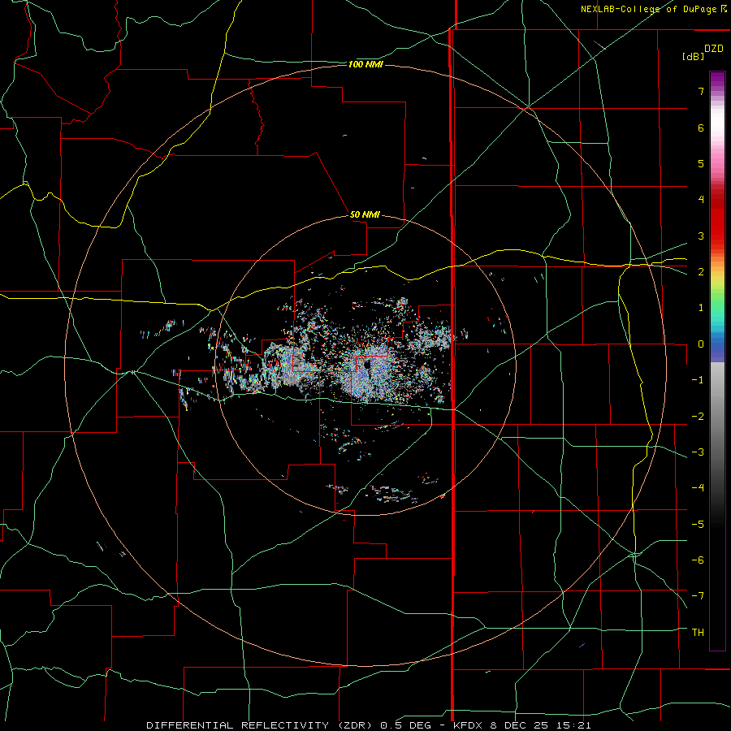
Task: Click the 0 value on the color scale
Action: coord(701,344)
